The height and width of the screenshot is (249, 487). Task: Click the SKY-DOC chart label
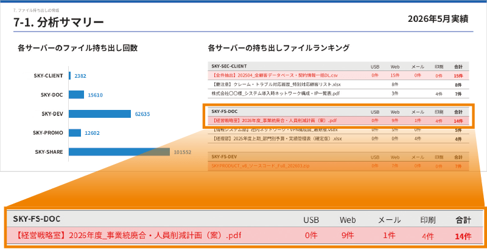[52, 95]
